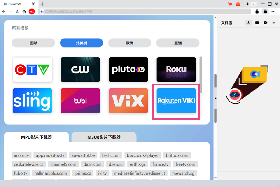Open the shopping cart icon
This screenshot has width=280, height=187.
(230, 4)
